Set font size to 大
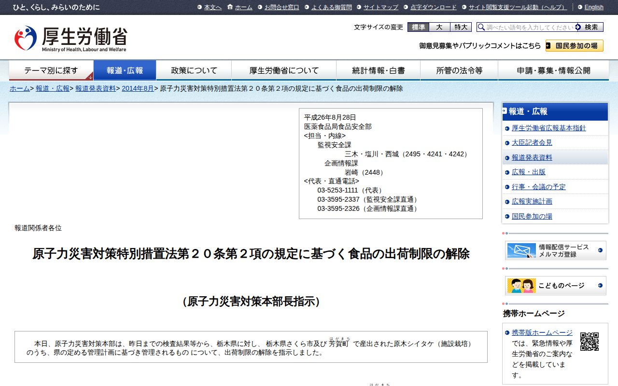618x386 pixels. (440, 27)
